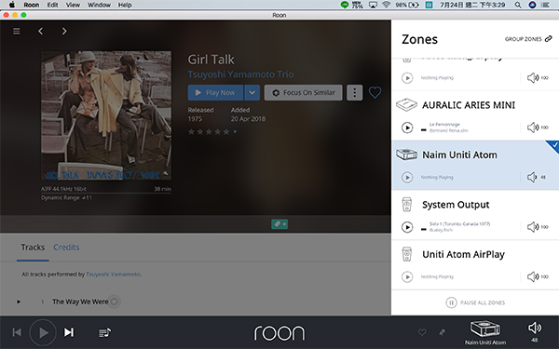Skip to next track in footer
559x349 pixels.
(69, 332)
